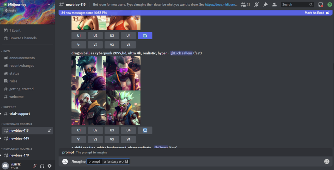Click U2 under the bikini image grid
The height and width of the screenshot is (170, 334).
pos(96,36)
